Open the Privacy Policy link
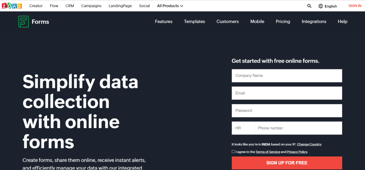 click(297, 152)
